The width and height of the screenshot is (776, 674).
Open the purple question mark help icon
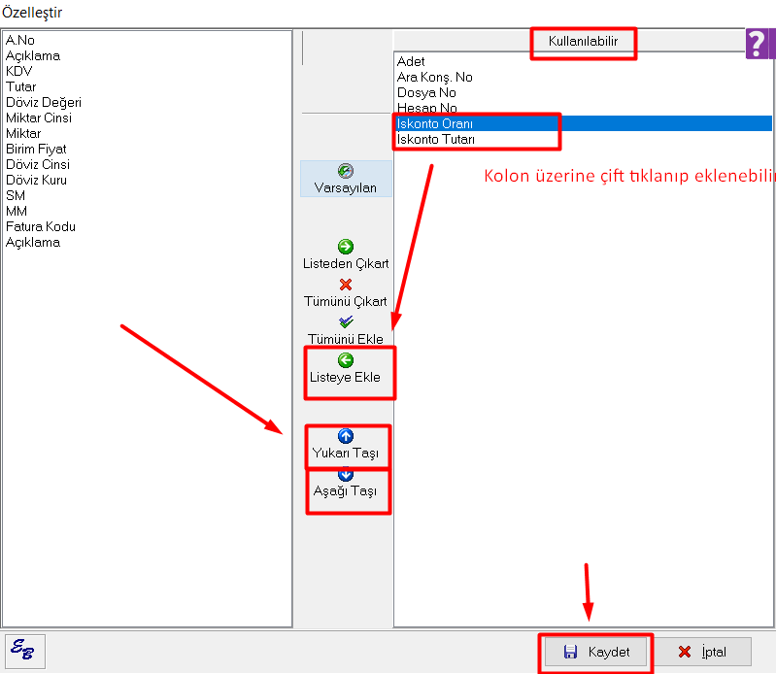(x=758, y=44)
